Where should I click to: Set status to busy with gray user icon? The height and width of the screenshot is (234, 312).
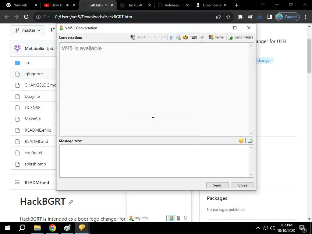[179, 218]
